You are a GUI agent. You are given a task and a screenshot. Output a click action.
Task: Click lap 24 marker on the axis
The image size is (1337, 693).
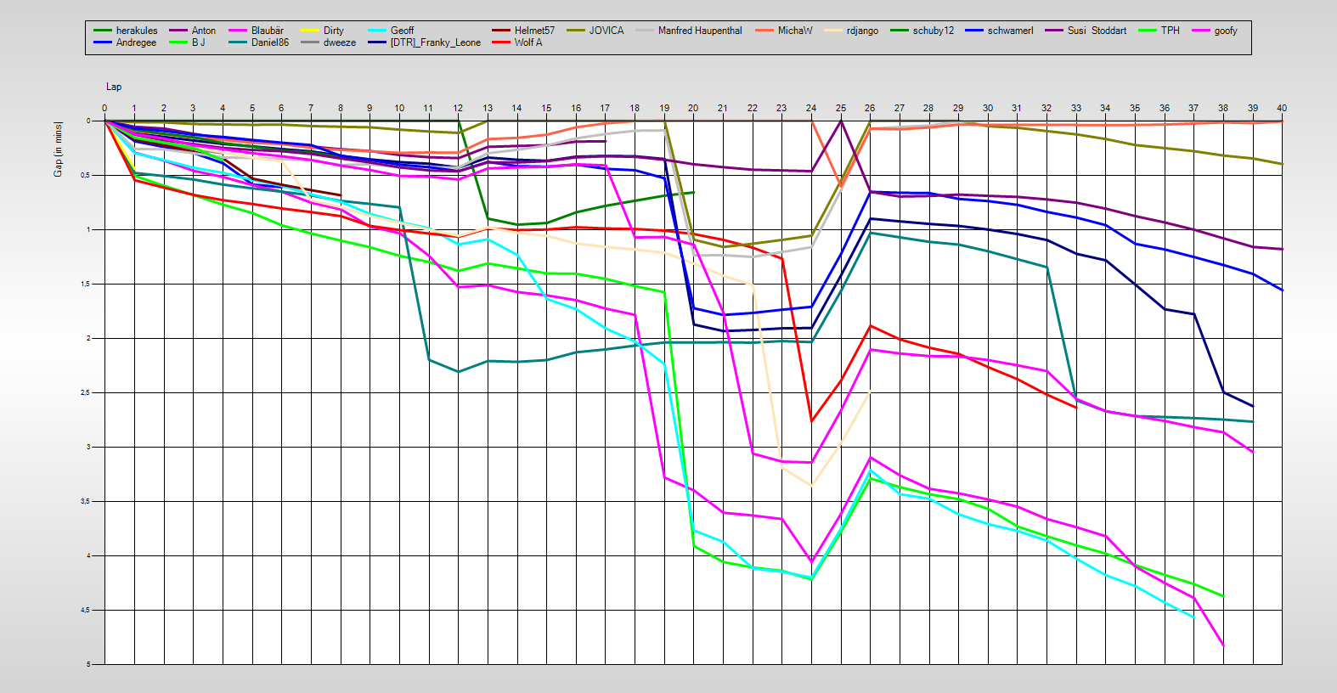811,108
